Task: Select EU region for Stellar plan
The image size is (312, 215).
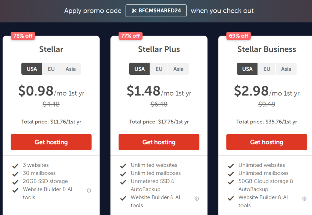Action: pos(51,69)
